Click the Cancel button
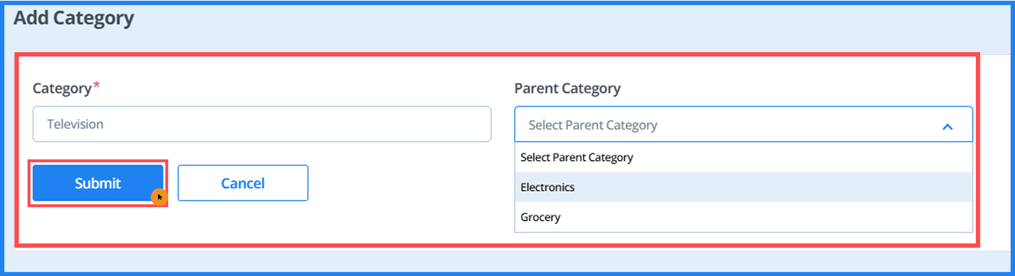This screenshot has height=276, width=1015. (243, 183)
